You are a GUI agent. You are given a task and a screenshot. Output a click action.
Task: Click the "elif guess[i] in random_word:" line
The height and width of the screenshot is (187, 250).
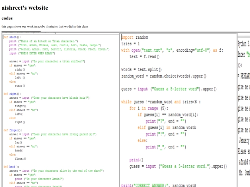[x=167, y=127]
